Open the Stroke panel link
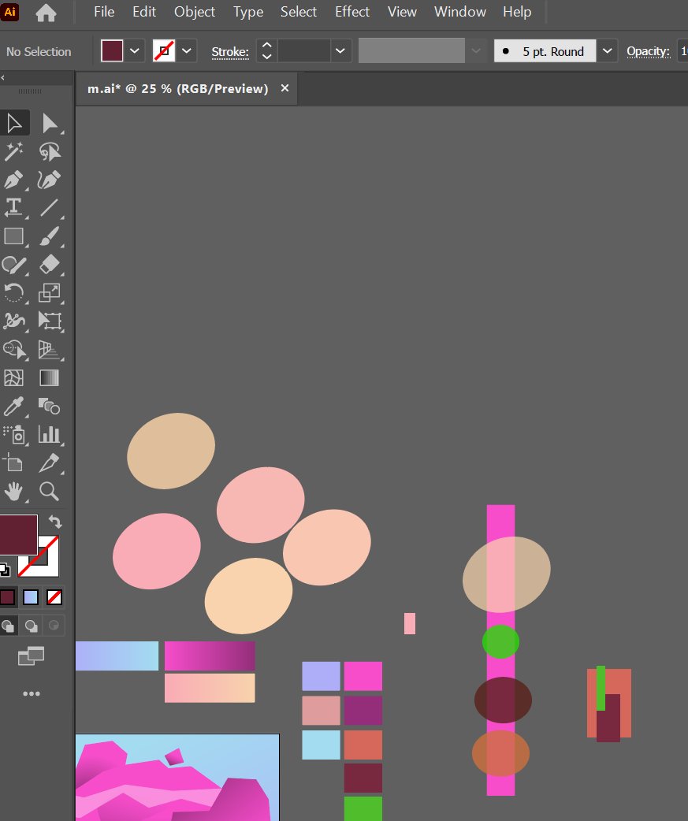The height and width of the screenshot is (821, 688). pyautogui.click(x=230, y=52)
